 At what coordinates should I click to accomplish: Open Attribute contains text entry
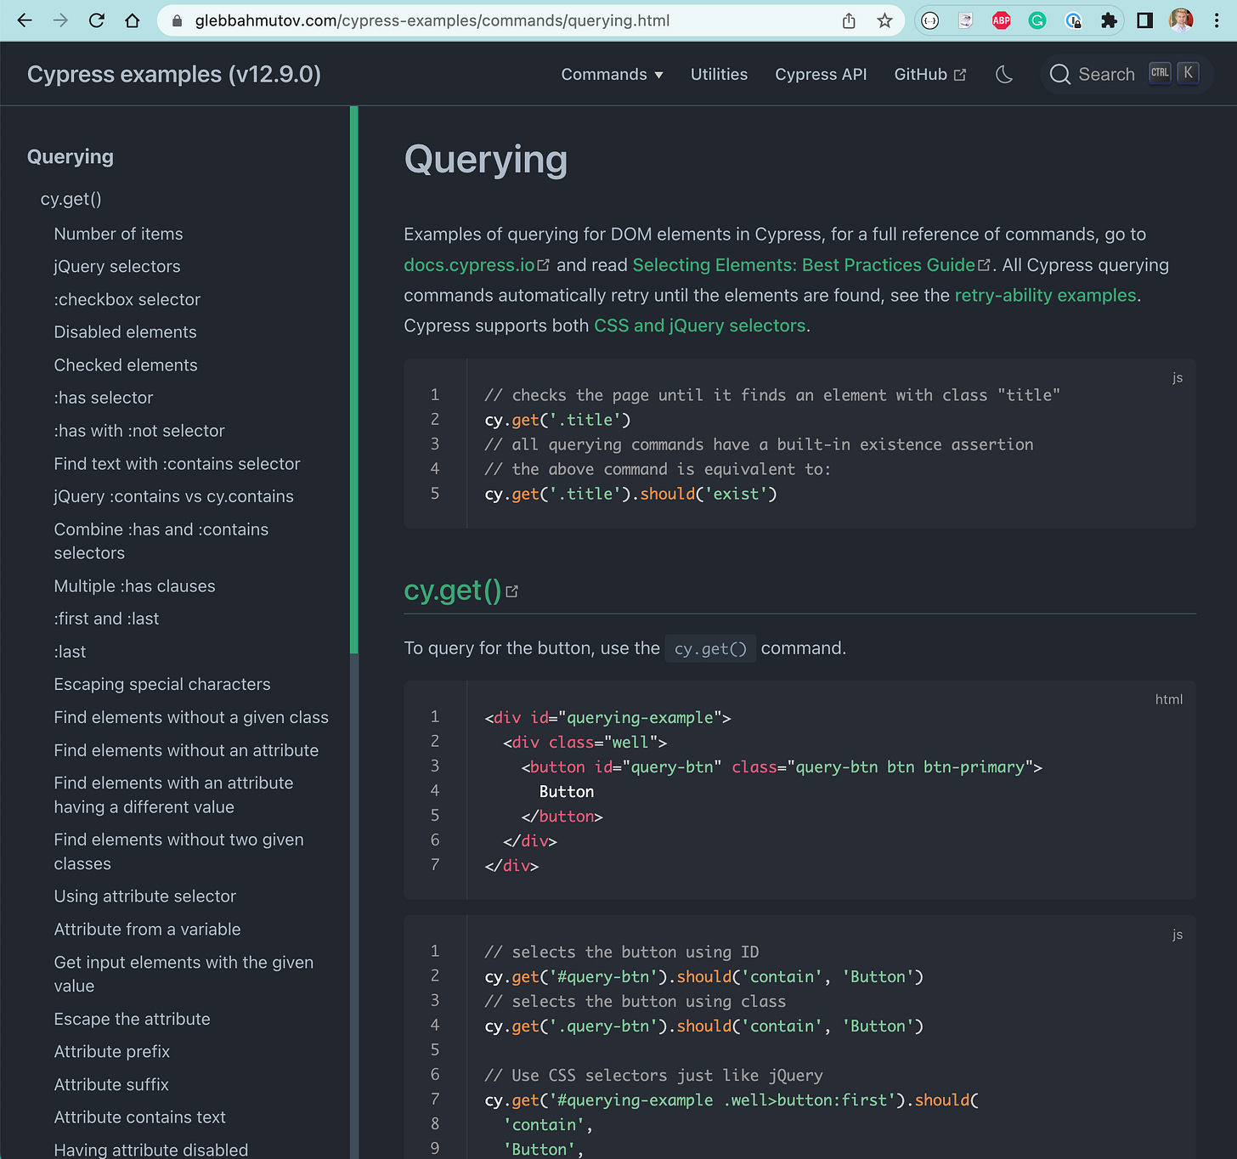[140, 1117]
